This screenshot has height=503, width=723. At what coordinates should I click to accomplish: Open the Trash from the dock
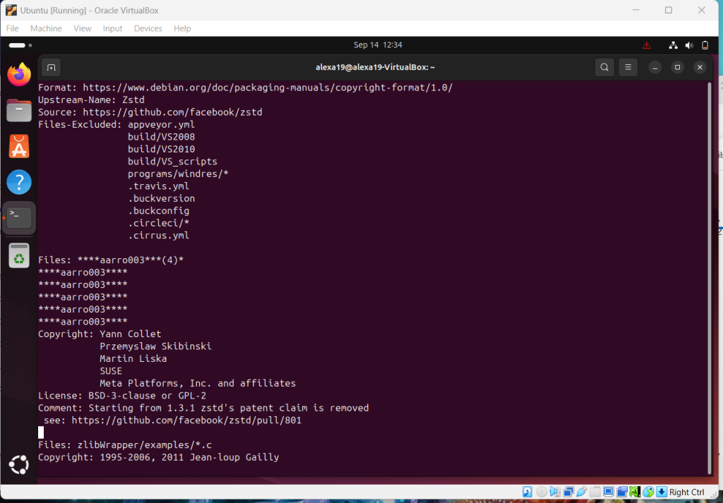pyautogui.click(x=19, y=255)
